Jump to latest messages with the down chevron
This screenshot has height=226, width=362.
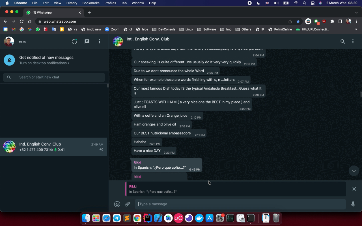(x=354, y=171)
